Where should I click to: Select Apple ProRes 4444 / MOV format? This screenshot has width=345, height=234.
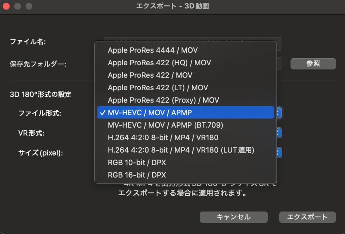153,50
